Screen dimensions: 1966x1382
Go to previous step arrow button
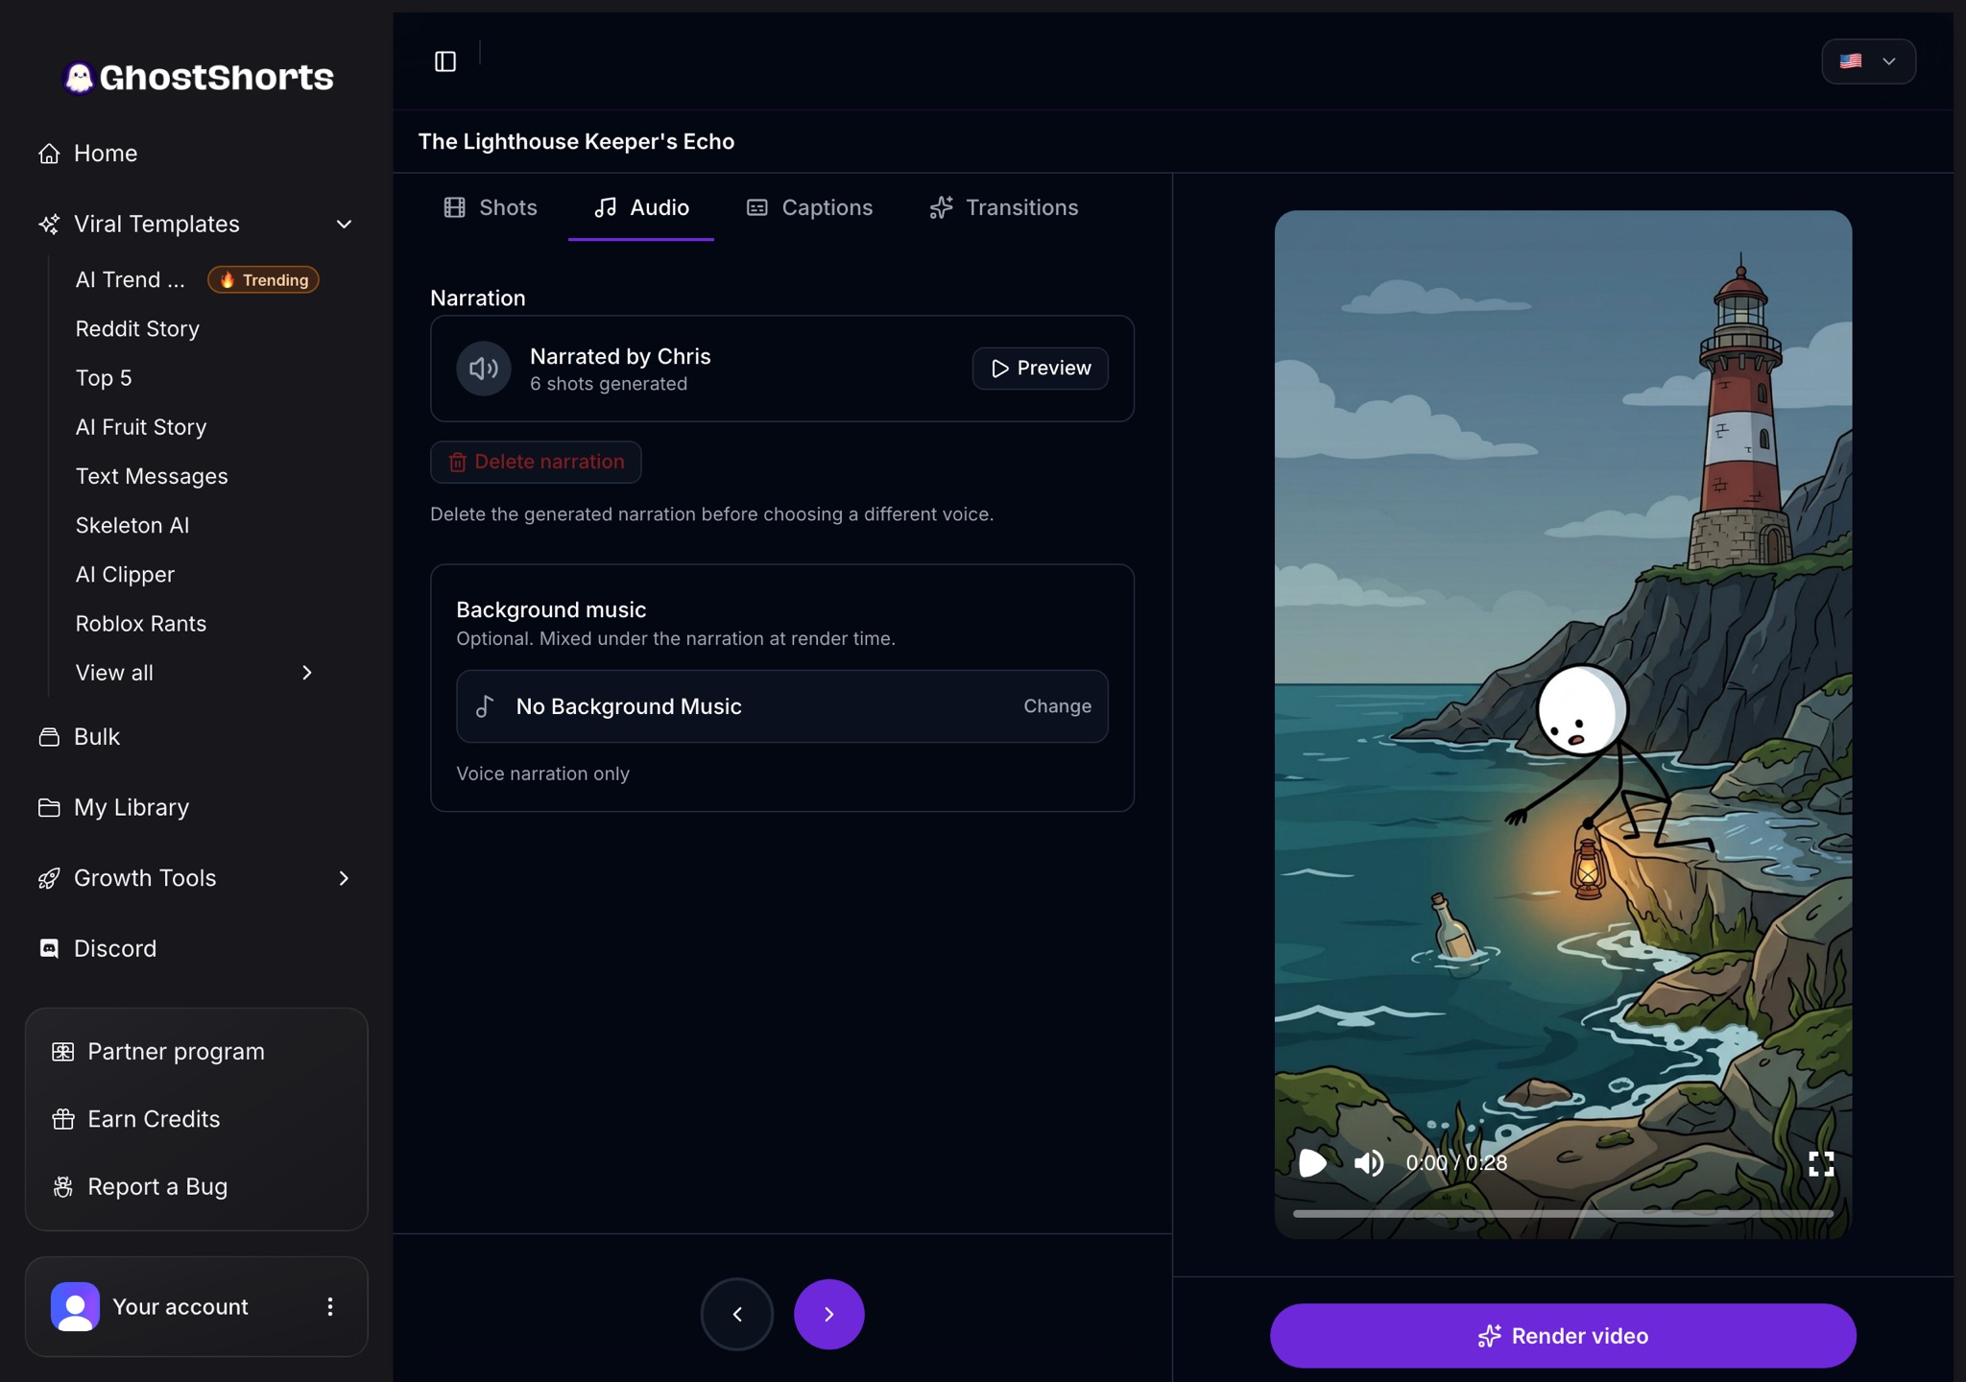[737, 1314]
